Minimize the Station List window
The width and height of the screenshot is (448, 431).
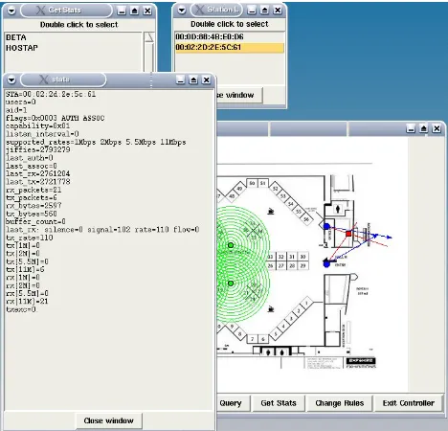pos(252,11)
